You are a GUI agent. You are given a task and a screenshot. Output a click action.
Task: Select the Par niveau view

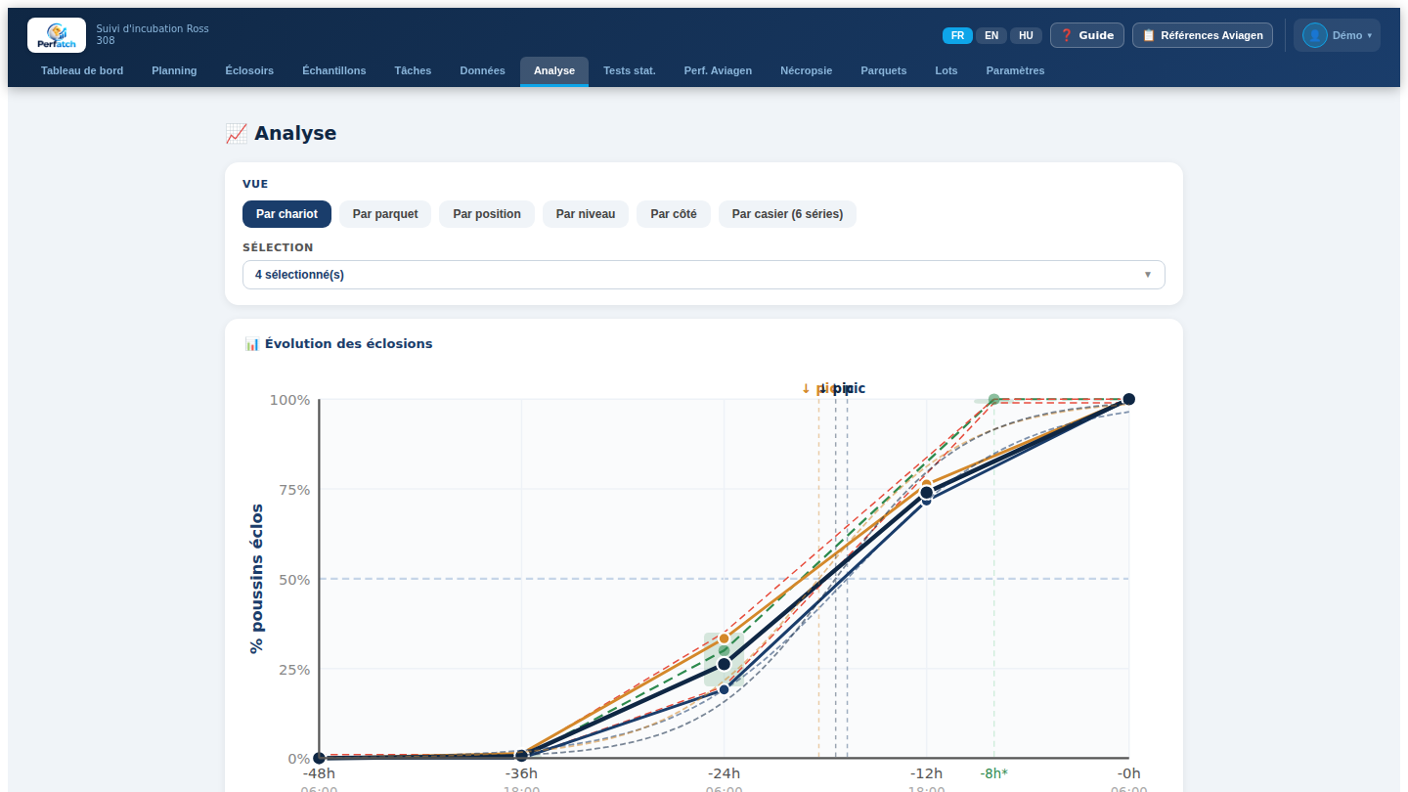tap(586, 214)
